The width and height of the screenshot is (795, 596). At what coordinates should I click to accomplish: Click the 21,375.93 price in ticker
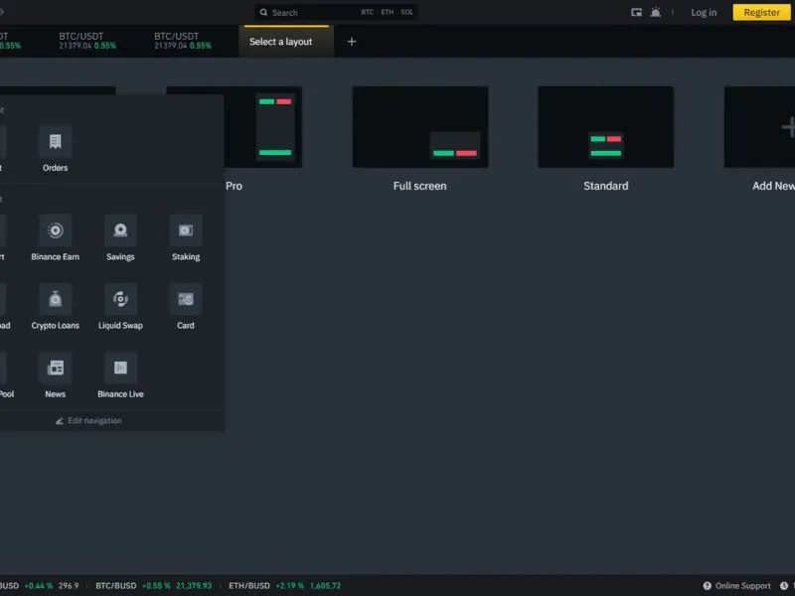[x=194, y=586]
